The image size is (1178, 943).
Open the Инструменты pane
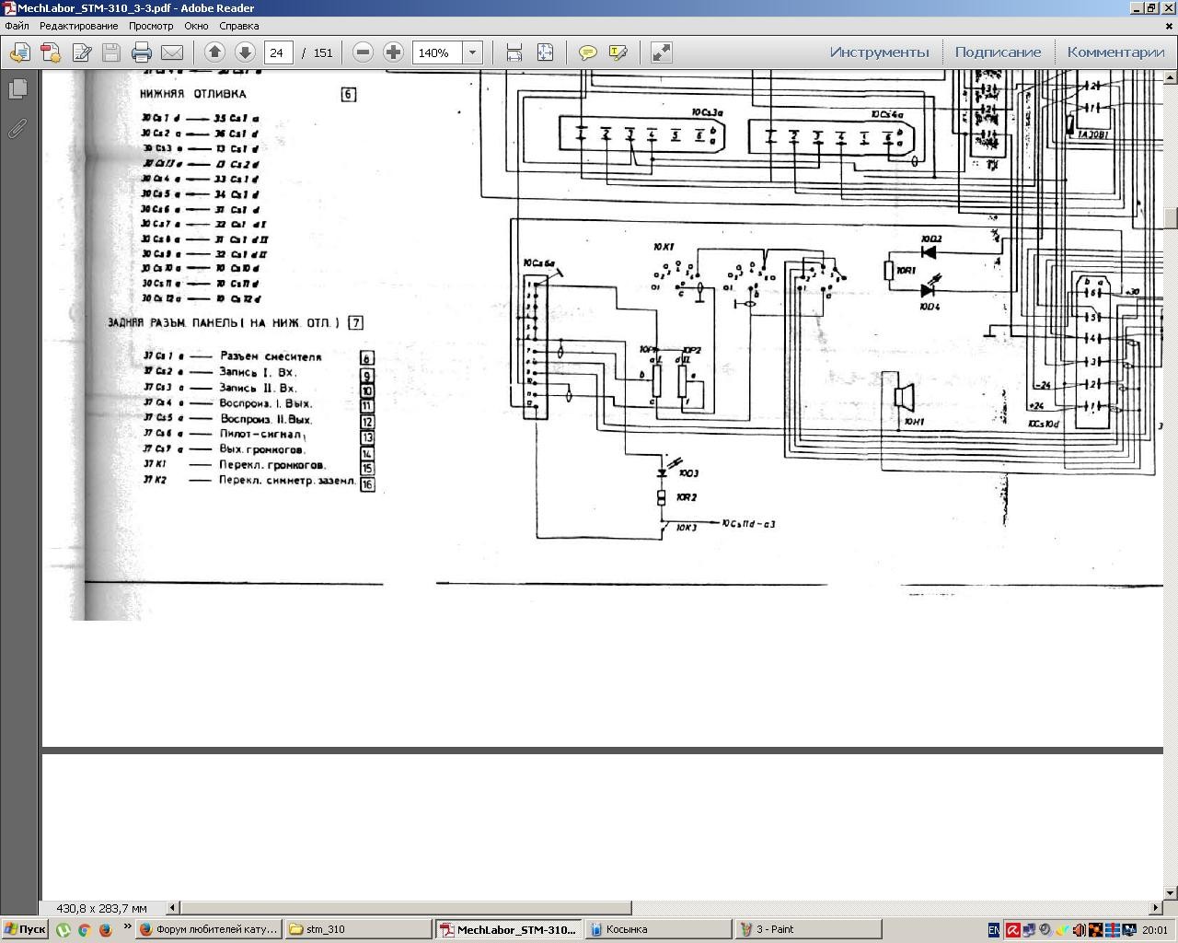click(879, 52)
